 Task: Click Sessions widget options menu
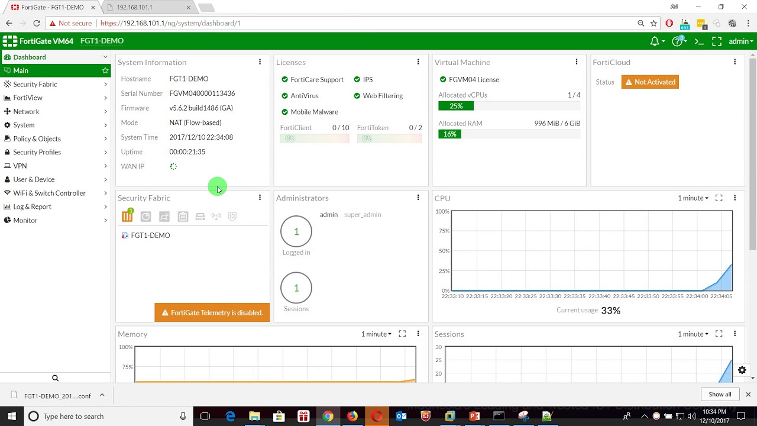click(x=735, y=334)
